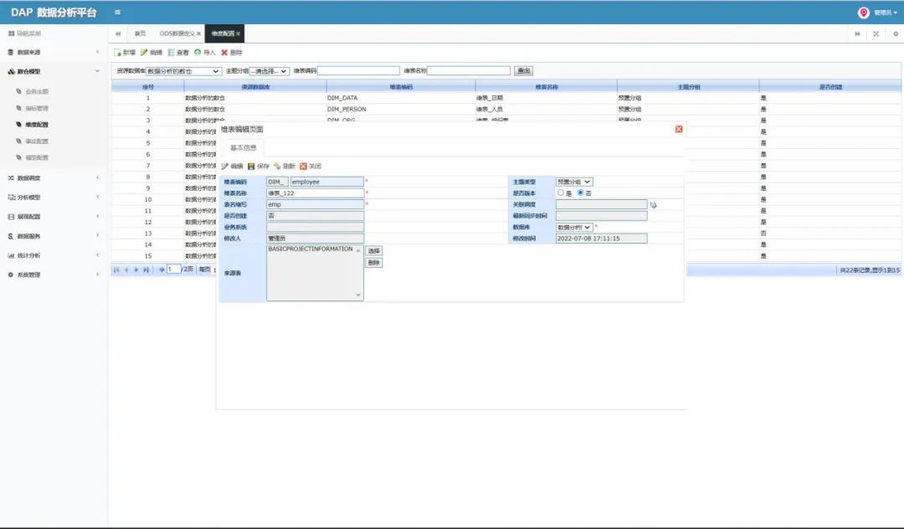Close the 维度配置 tab
The height and width of the screenshot is (529, 904).
click(x=238, y=34)
